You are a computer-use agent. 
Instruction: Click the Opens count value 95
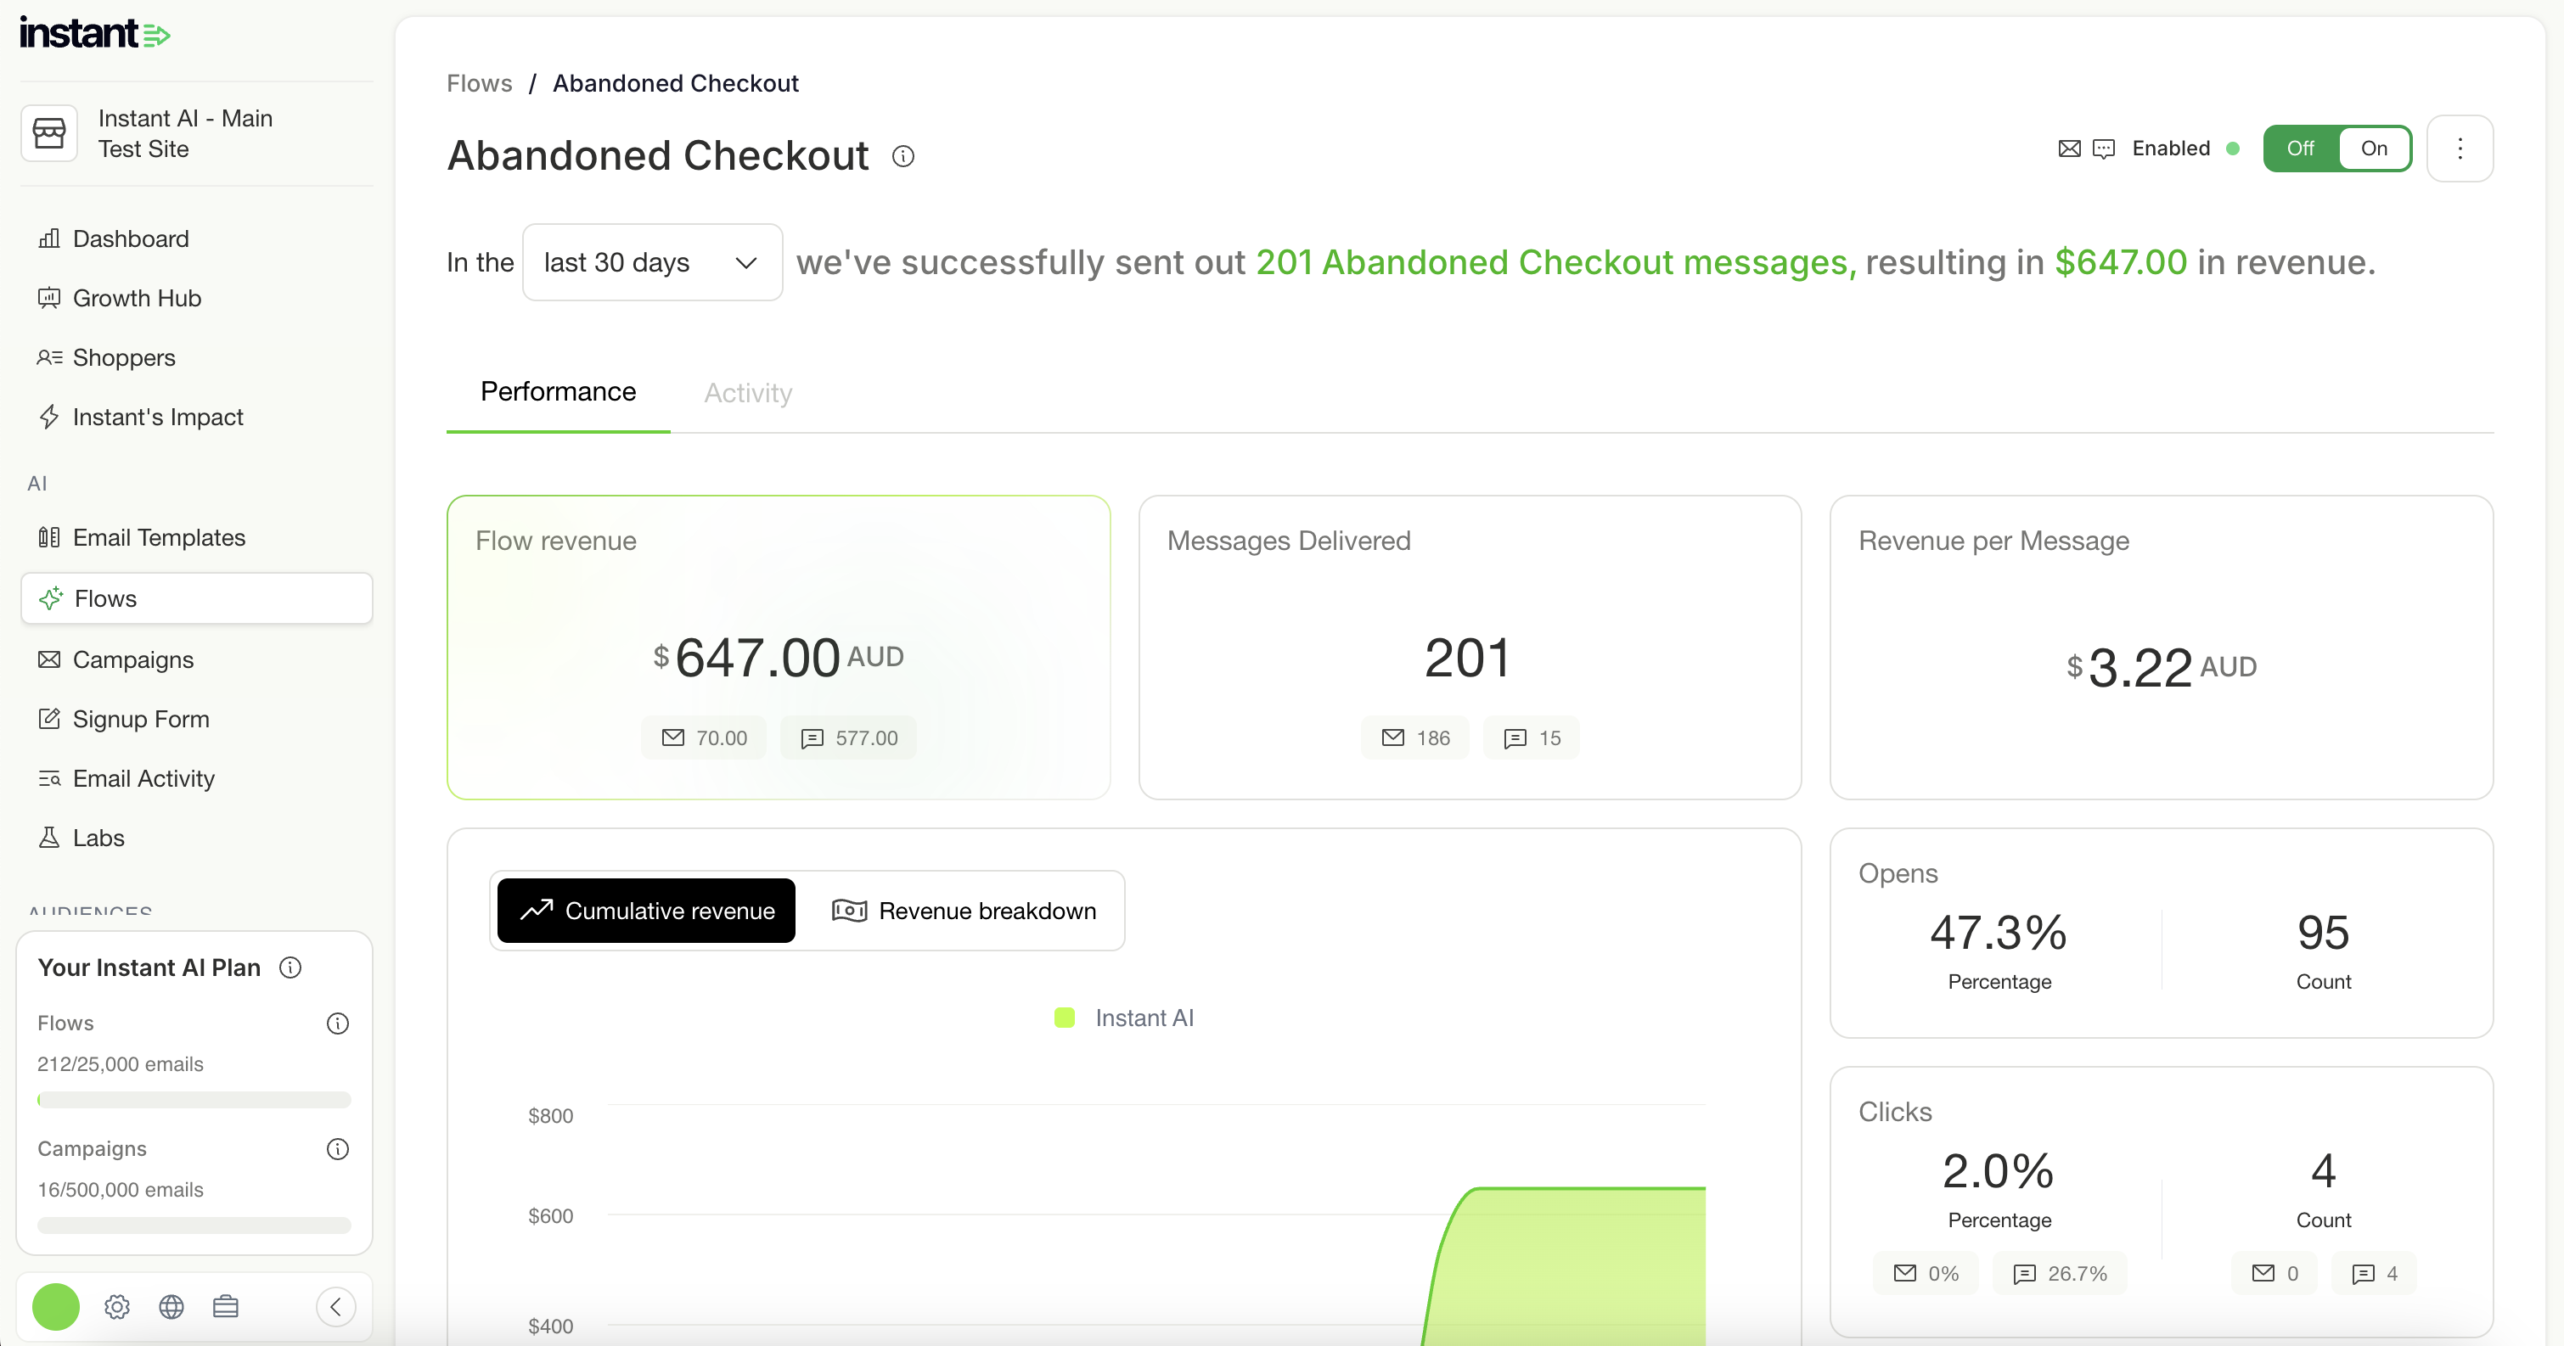click(2323, 934)
